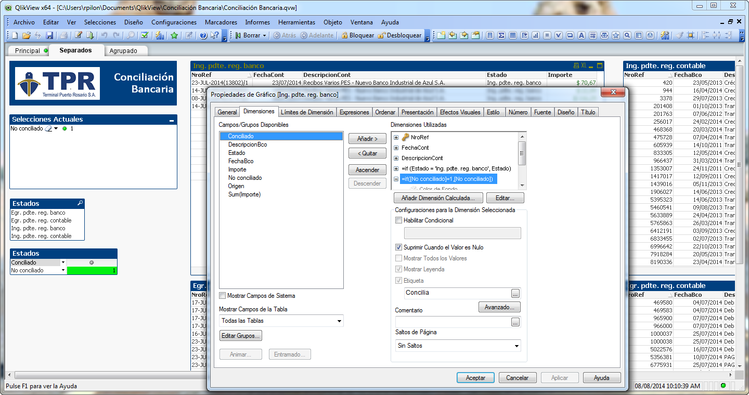
Task: Click the blue Help question mark icon
Action: pyautogui.click(x=203, y=35)
